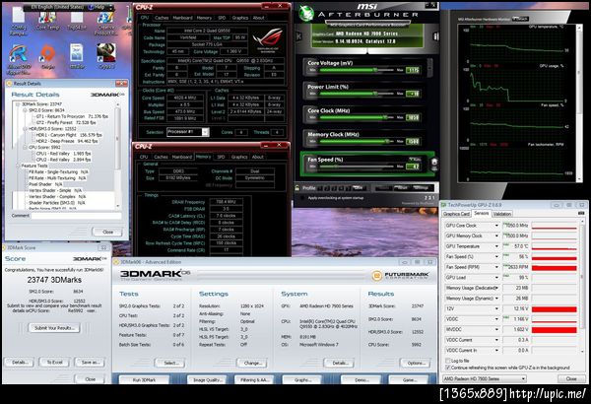The height and width of the screenshot is (404, 591).
Task: Click the Comment field in Result Details
Action: point(76,216)
